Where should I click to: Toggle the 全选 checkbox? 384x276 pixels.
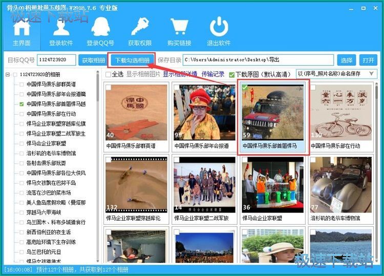(x=108, y=74)
